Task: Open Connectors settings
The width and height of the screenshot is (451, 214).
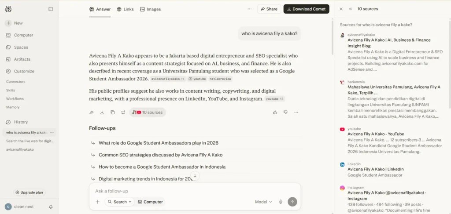Action: pos(16,81)
